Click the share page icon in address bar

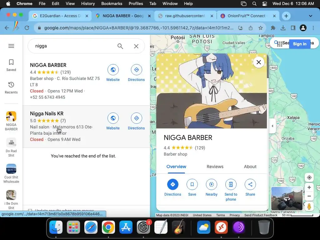[251, 28]
